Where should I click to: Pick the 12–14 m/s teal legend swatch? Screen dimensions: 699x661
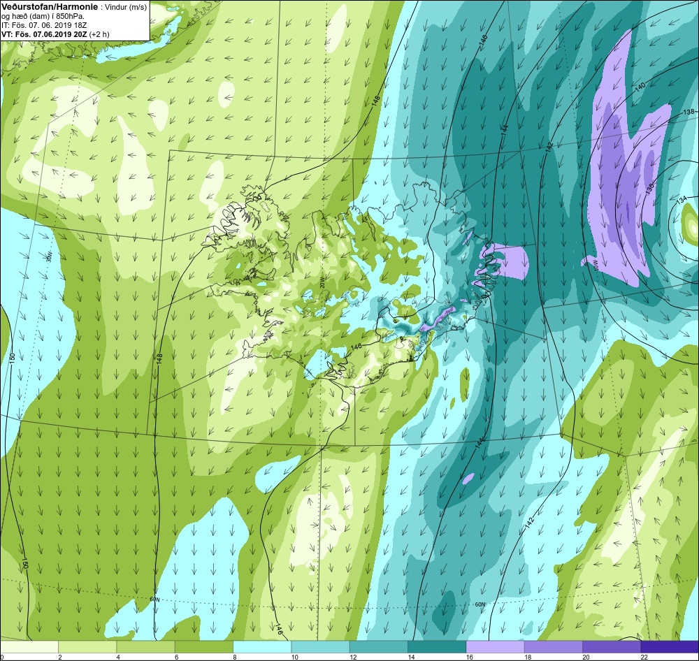pyautogui.click(x=378, y=646)
